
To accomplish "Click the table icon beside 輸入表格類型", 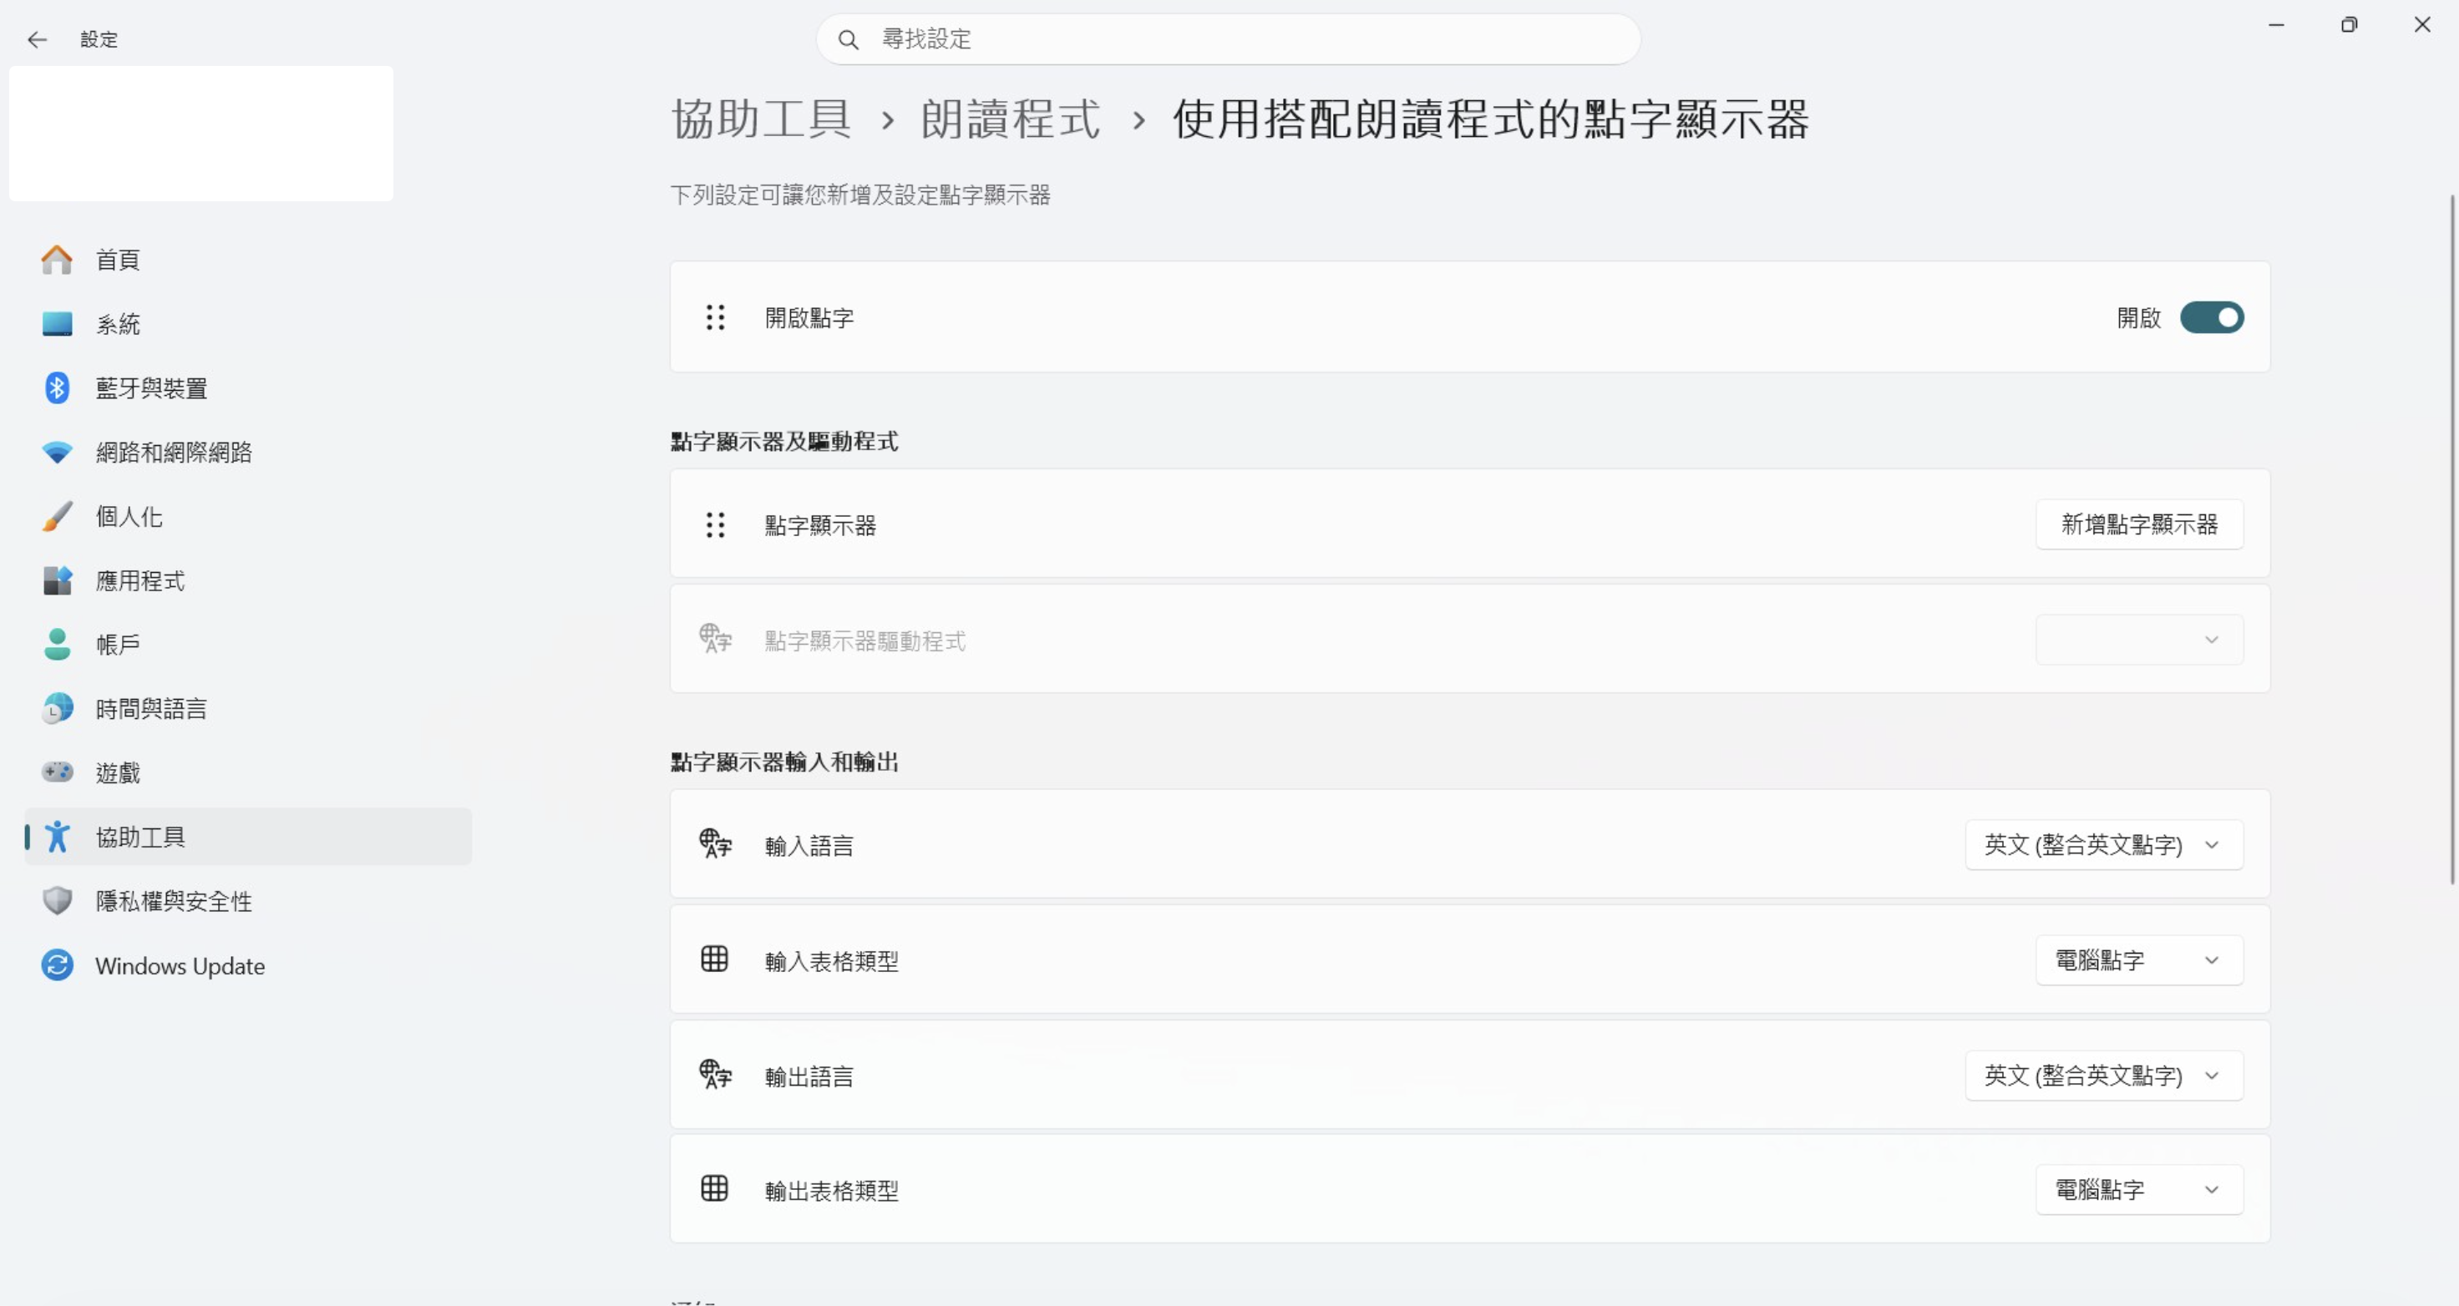I will point(714,959).
